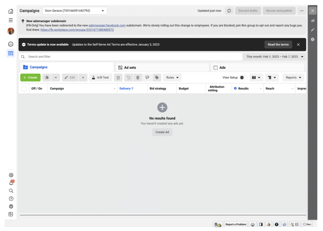Open the charts icon in right panel
323x231 pixels.
[313, 20]
